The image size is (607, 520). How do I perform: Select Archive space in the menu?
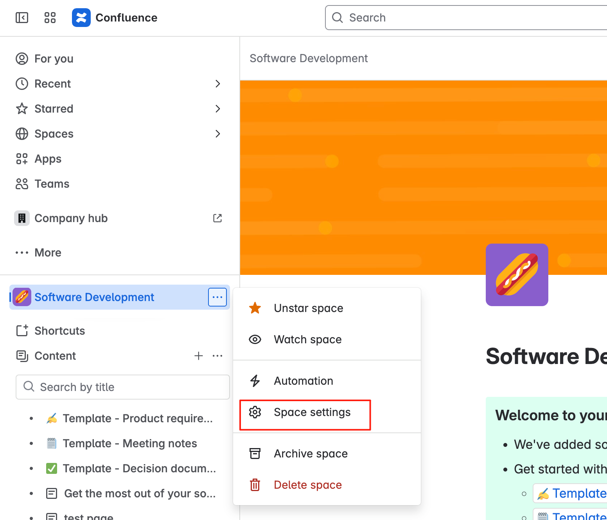click(327, 454)
